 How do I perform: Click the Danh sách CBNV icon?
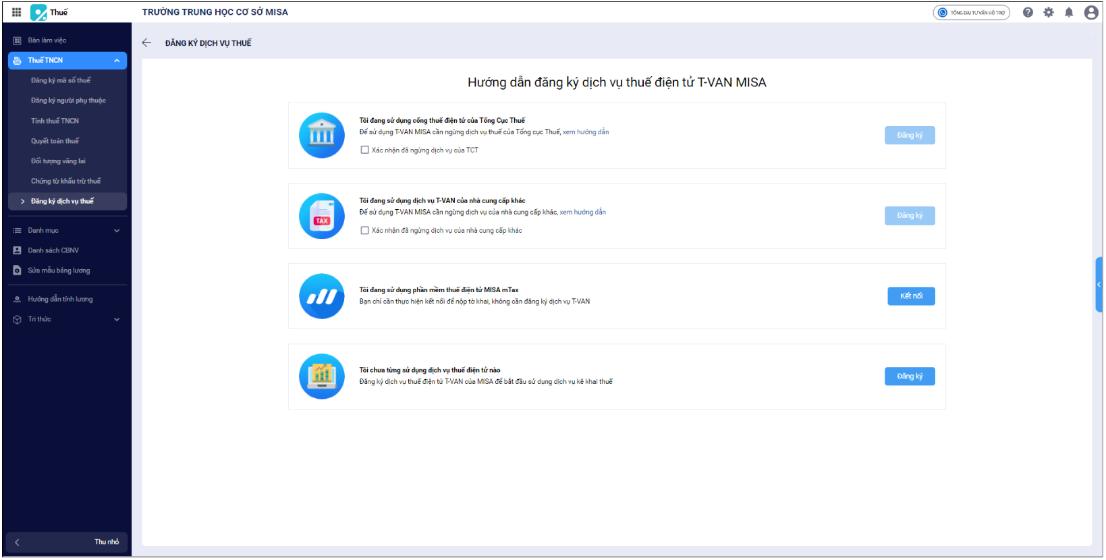(x=18, y=250)
